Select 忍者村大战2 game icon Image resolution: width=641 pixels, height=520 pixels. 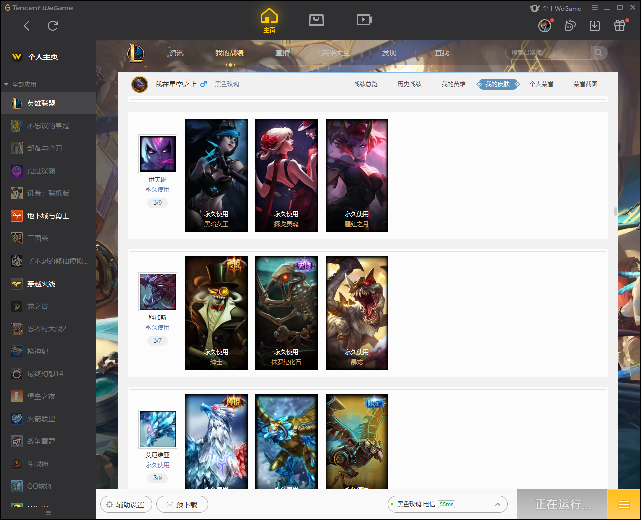17,329
